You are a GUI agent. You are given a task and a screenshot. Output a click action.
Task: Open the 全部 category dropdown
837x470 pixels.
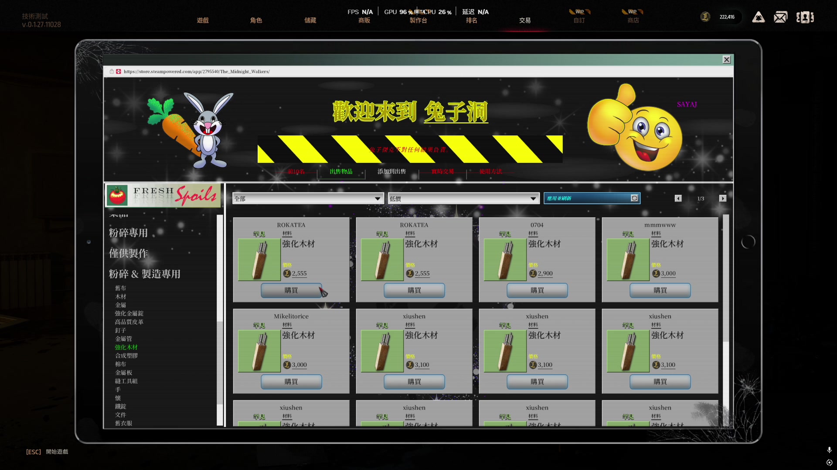308,198
